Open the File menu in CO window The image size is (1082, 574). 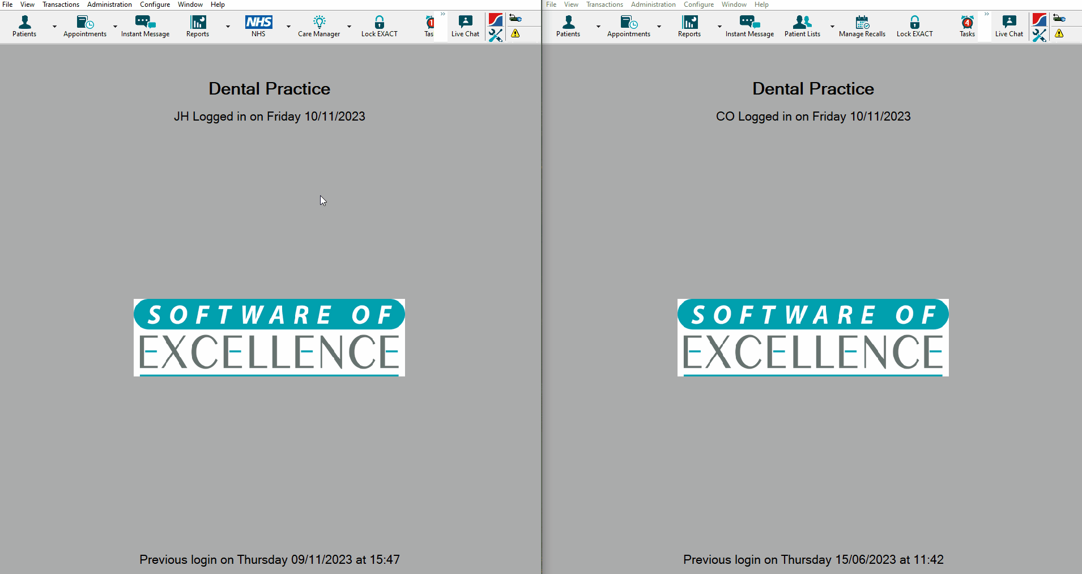point(551,5)
